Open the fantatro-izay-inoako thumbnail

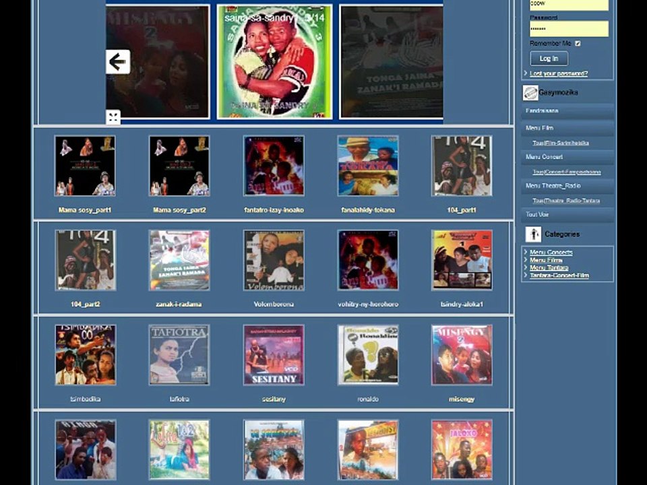click(x=274, y=166)
